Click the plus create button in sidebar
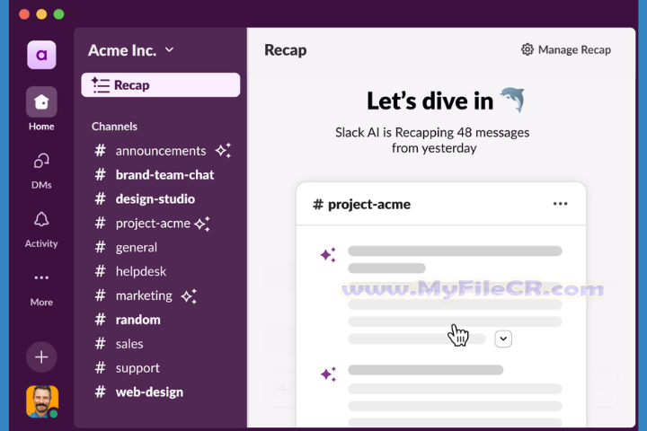 [41, 357]
